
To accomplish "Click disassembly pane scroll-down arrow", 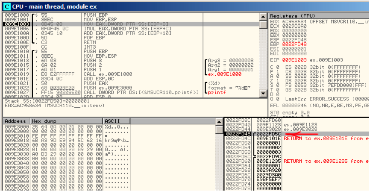I will 263,94.
